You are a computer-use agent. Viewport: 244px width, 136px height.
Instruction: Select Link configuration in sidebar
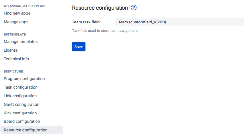pyautogui.click(x=20, y=96)
